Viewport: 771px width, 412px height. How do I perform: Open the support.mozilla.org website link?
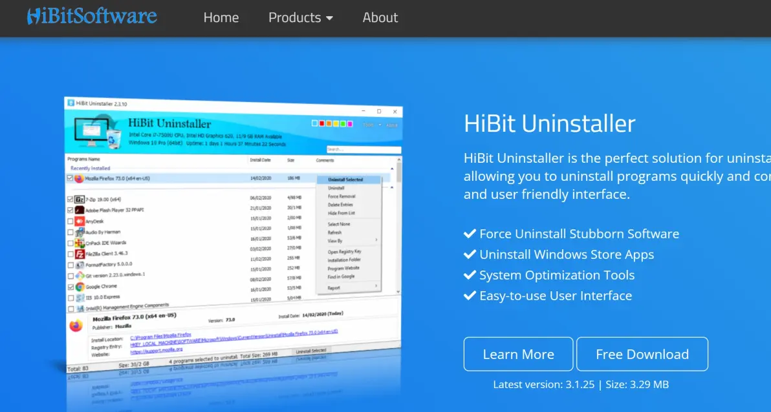pyautogui.click(x=157, y=351)
